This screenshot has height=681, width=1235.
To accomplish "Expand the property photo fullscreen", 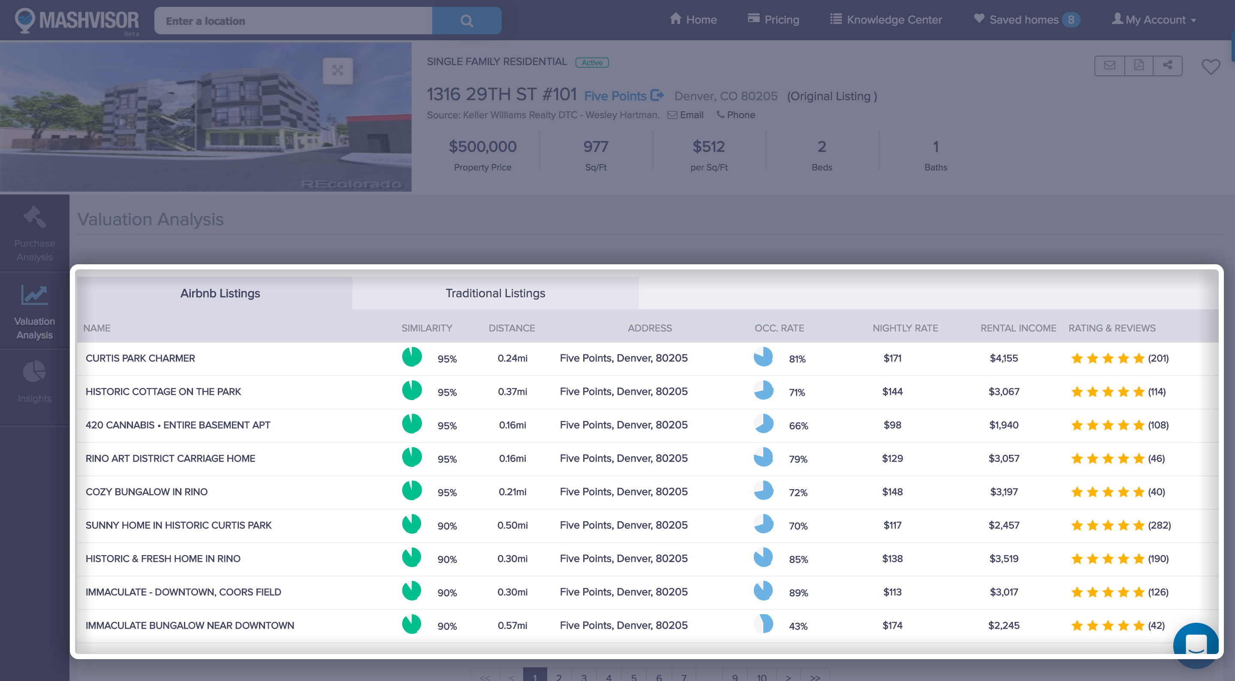I will 337,70.
